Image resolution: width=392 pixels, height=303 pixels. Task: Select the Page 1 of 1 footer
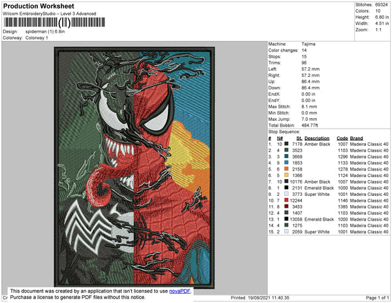377,298
